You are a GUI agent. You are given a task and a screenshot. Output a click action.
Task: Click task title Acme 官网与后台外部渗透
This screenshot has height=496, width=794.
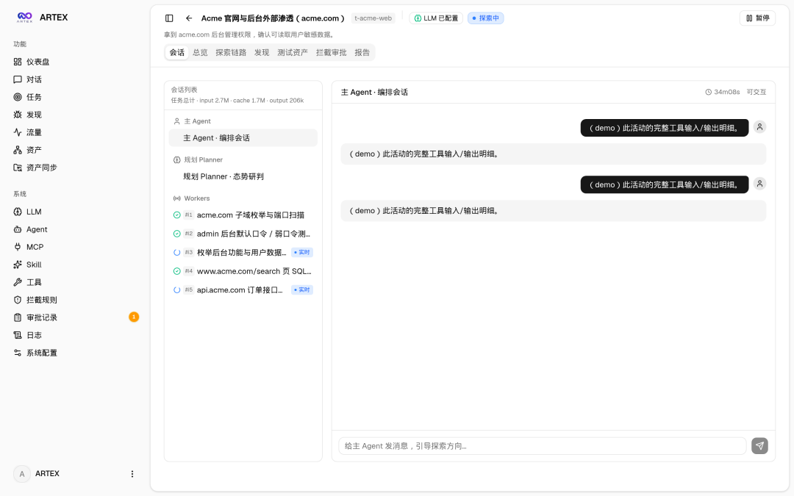[273, 18]
